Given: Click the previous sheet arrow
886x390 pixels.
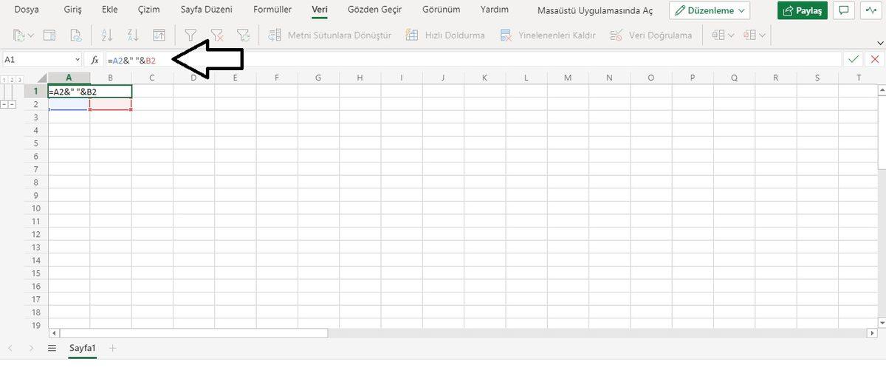Looking at the screenshot, I should point(10,347).
